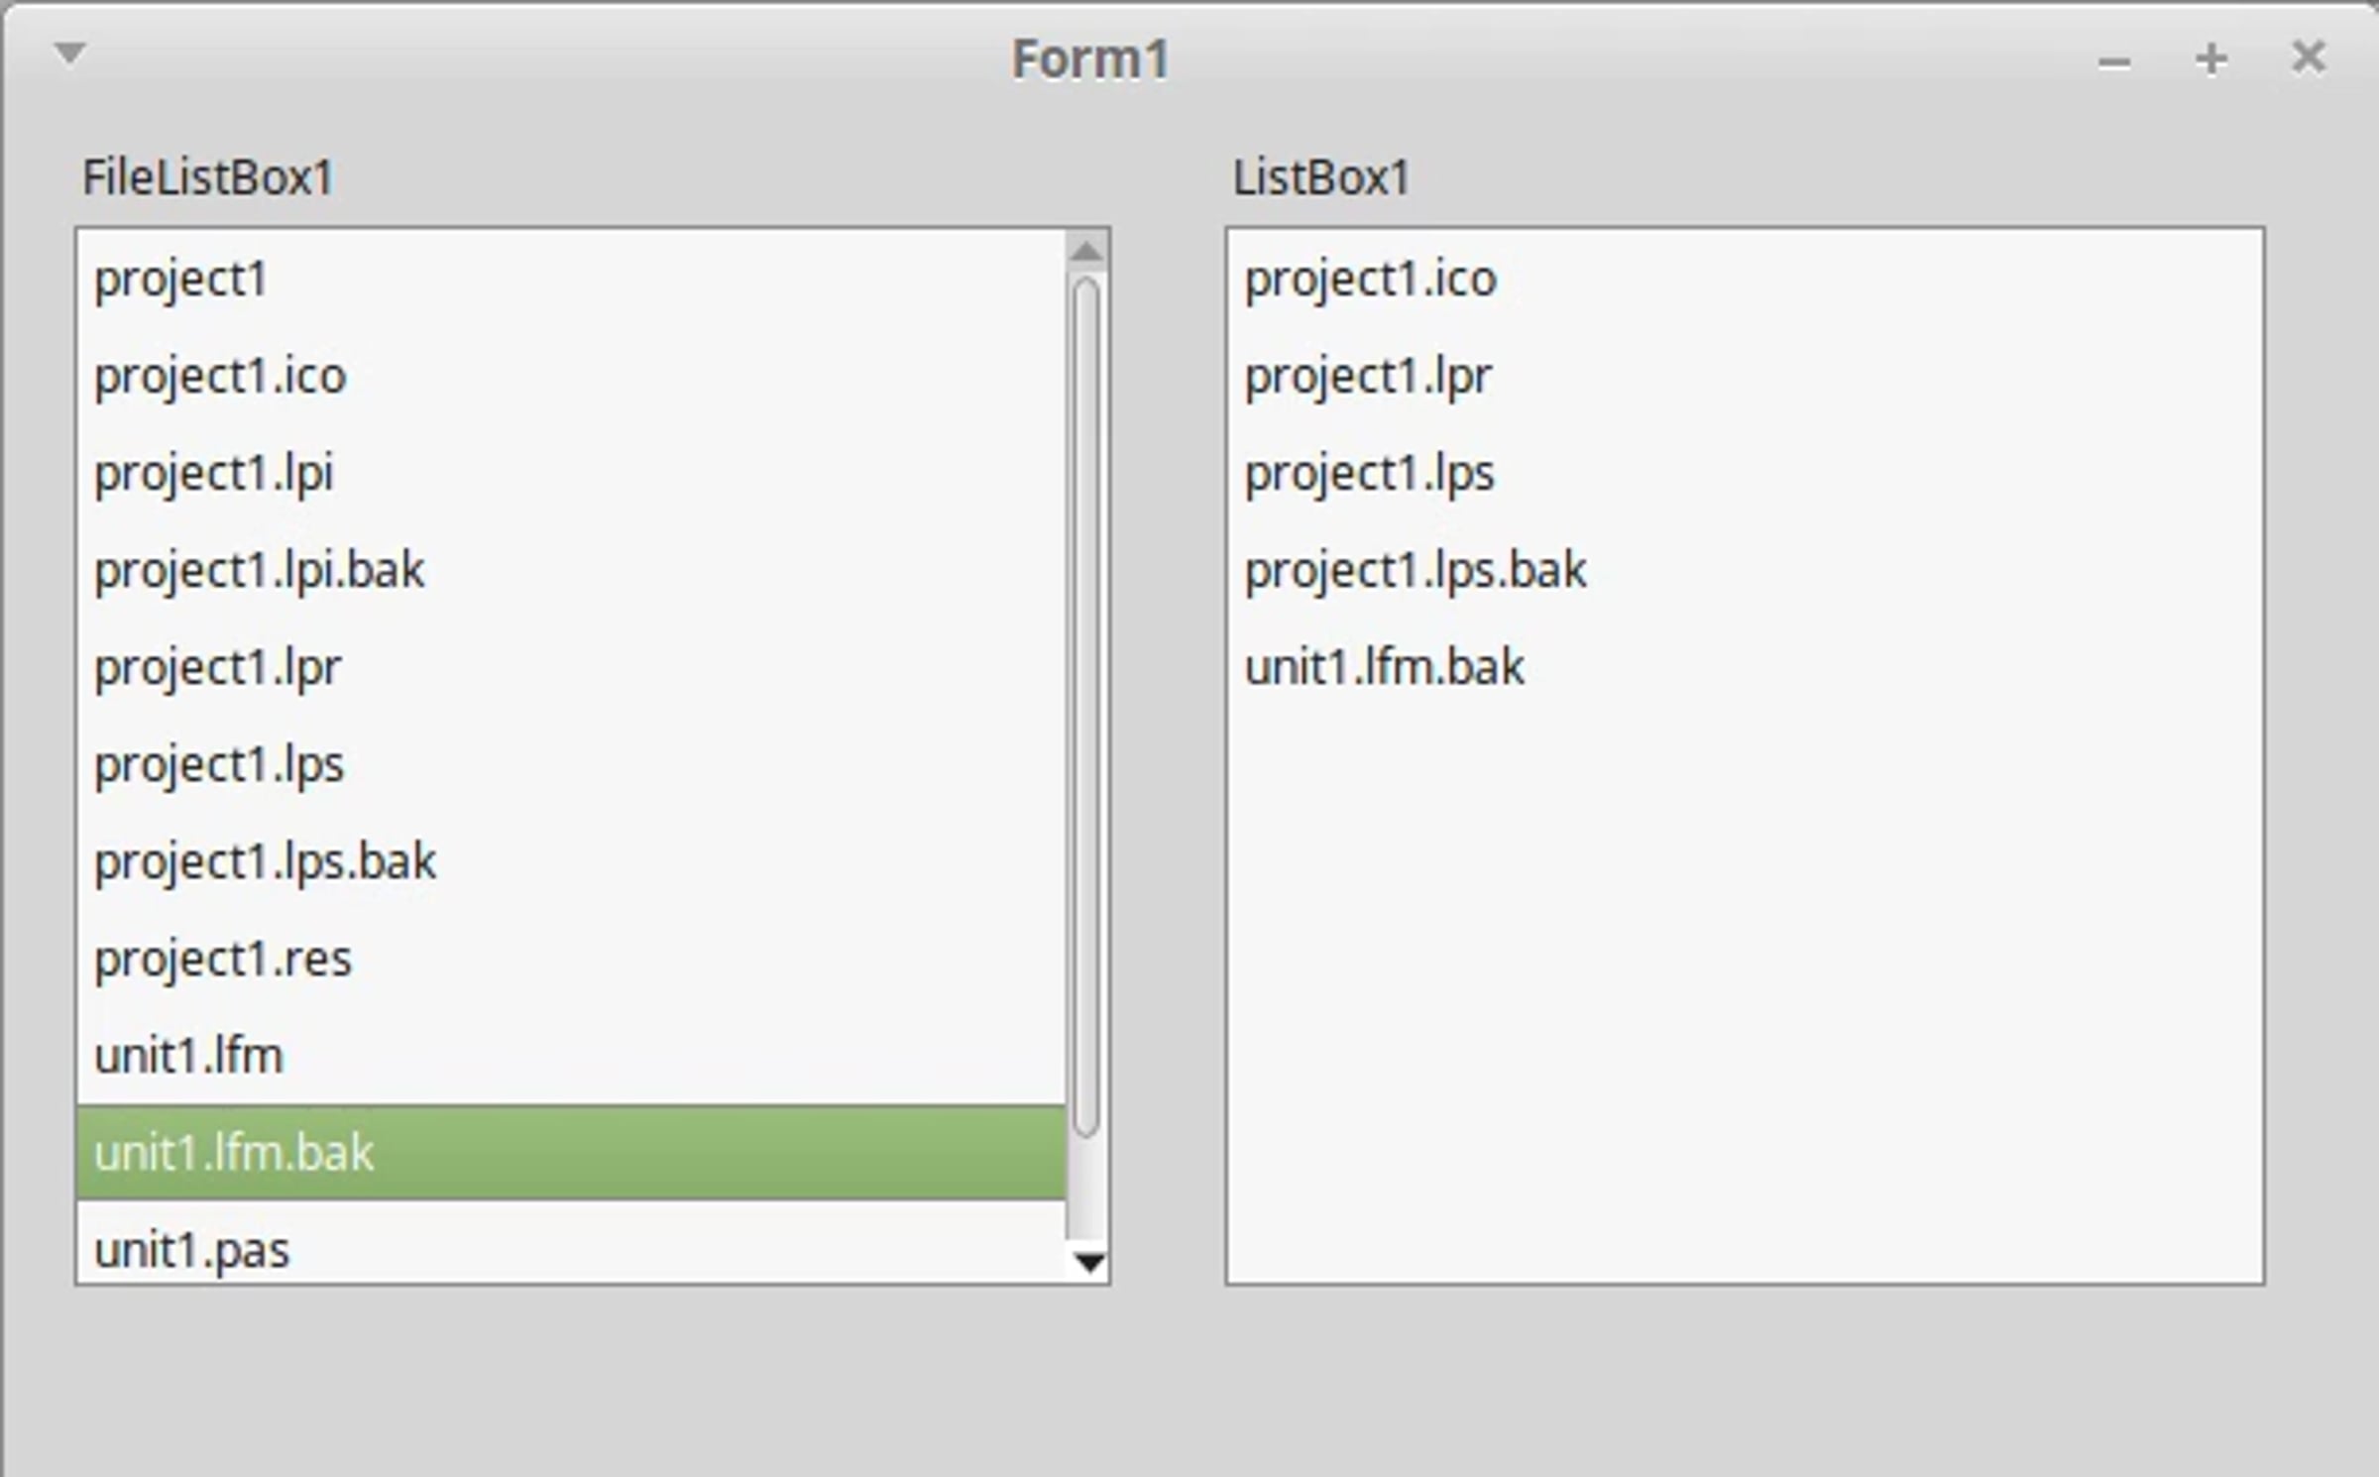This screenshot has height=1477, width=2379.
Task: Select project1.ico in ListBox1
Action: (1745, 280)
